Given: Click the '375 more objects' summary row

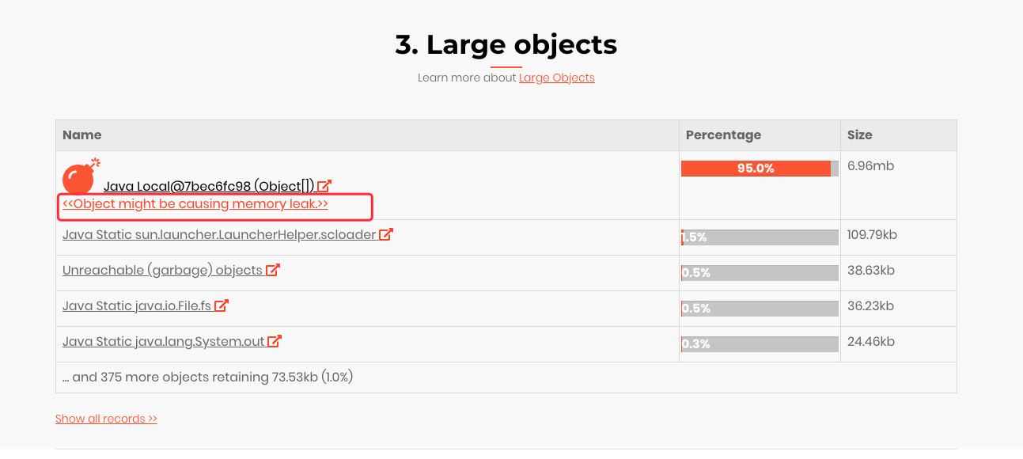Looking at the screenshot, I should (x=207, y=377).
